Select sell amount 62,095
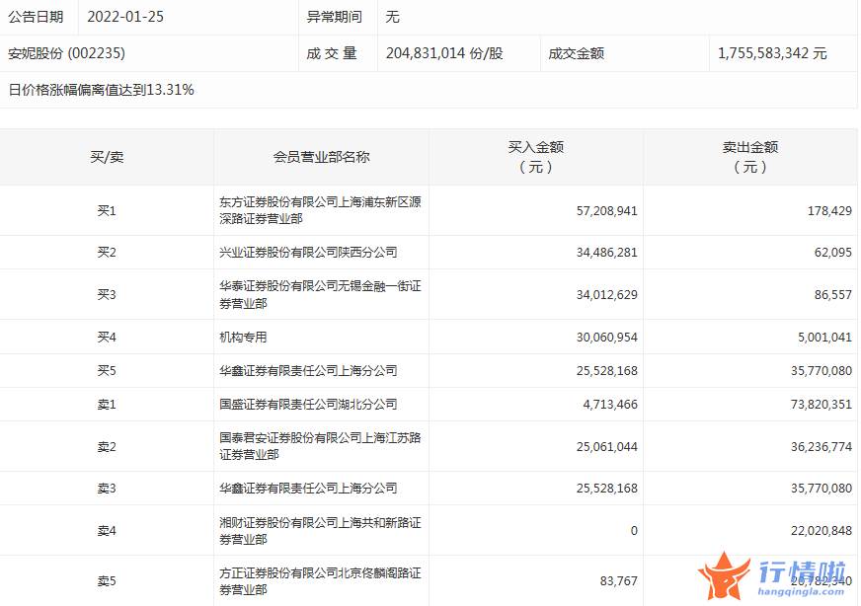The height and width of the screenshot is (606, 861). pyautogui.click(x=833, y=253)
